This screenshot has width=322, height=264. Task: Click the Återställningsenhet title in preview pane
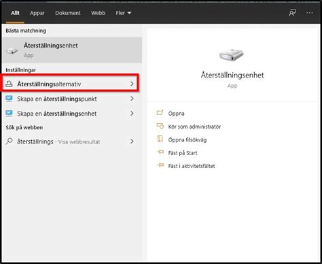(x=232, y=75)
